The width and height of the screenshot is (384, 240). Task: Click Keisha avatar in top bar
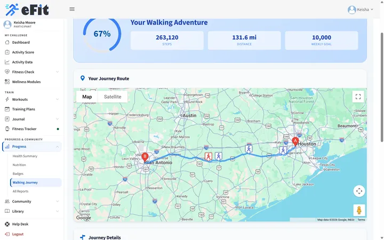[x=351, y=10]
